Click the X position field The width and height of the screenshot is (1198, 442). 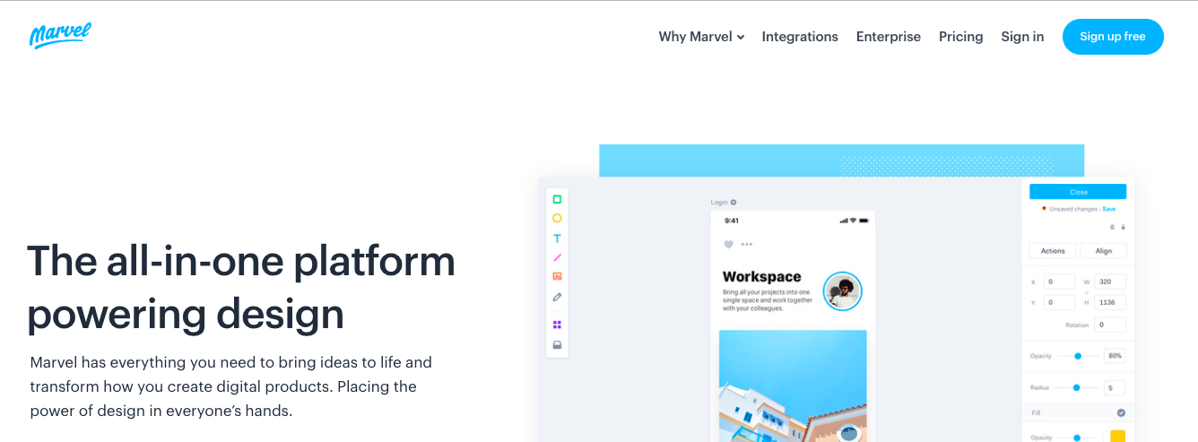coord(1059,282)
